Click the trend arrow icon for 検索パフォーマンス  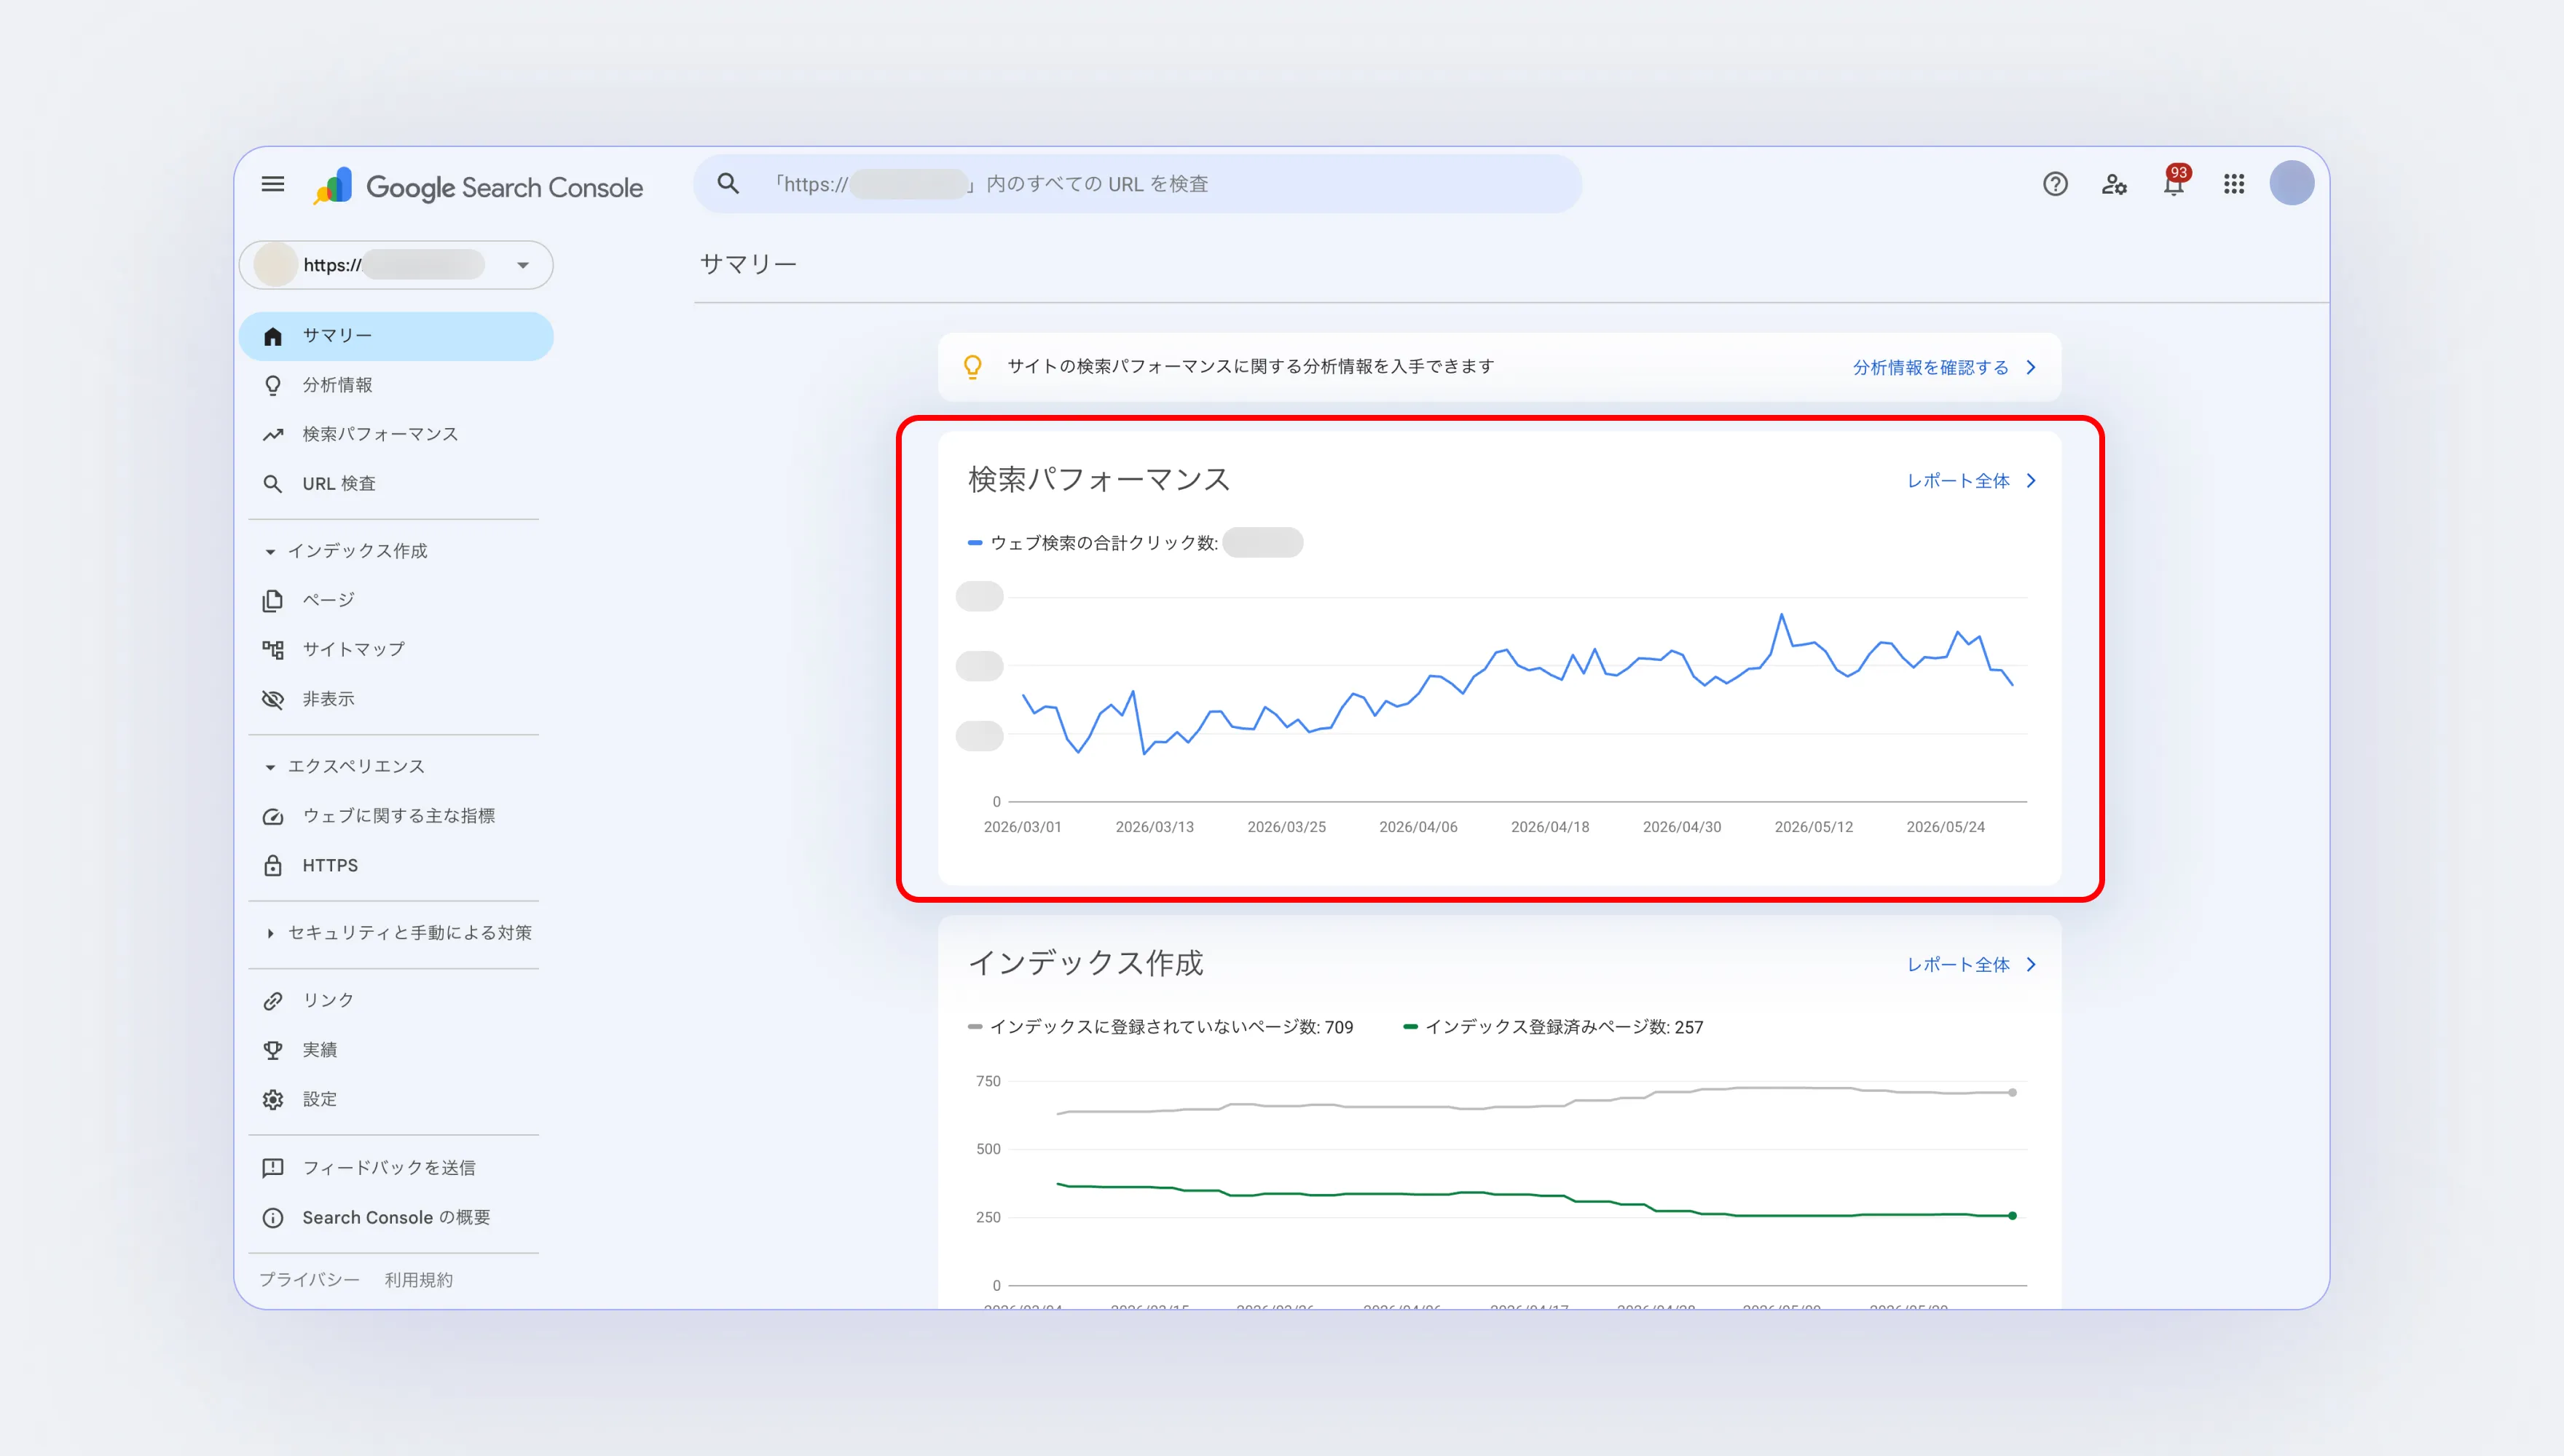click(272, 434)
